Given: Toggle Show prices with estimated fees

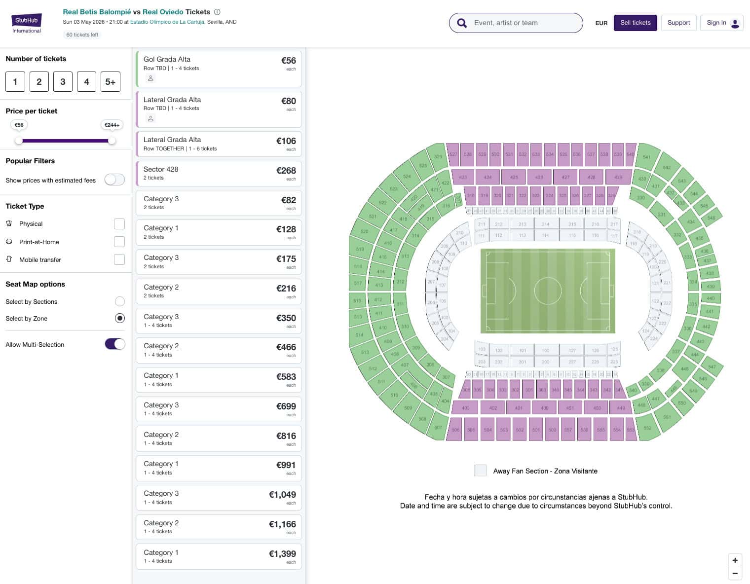Looking at the screenshot, I should 114,180.
